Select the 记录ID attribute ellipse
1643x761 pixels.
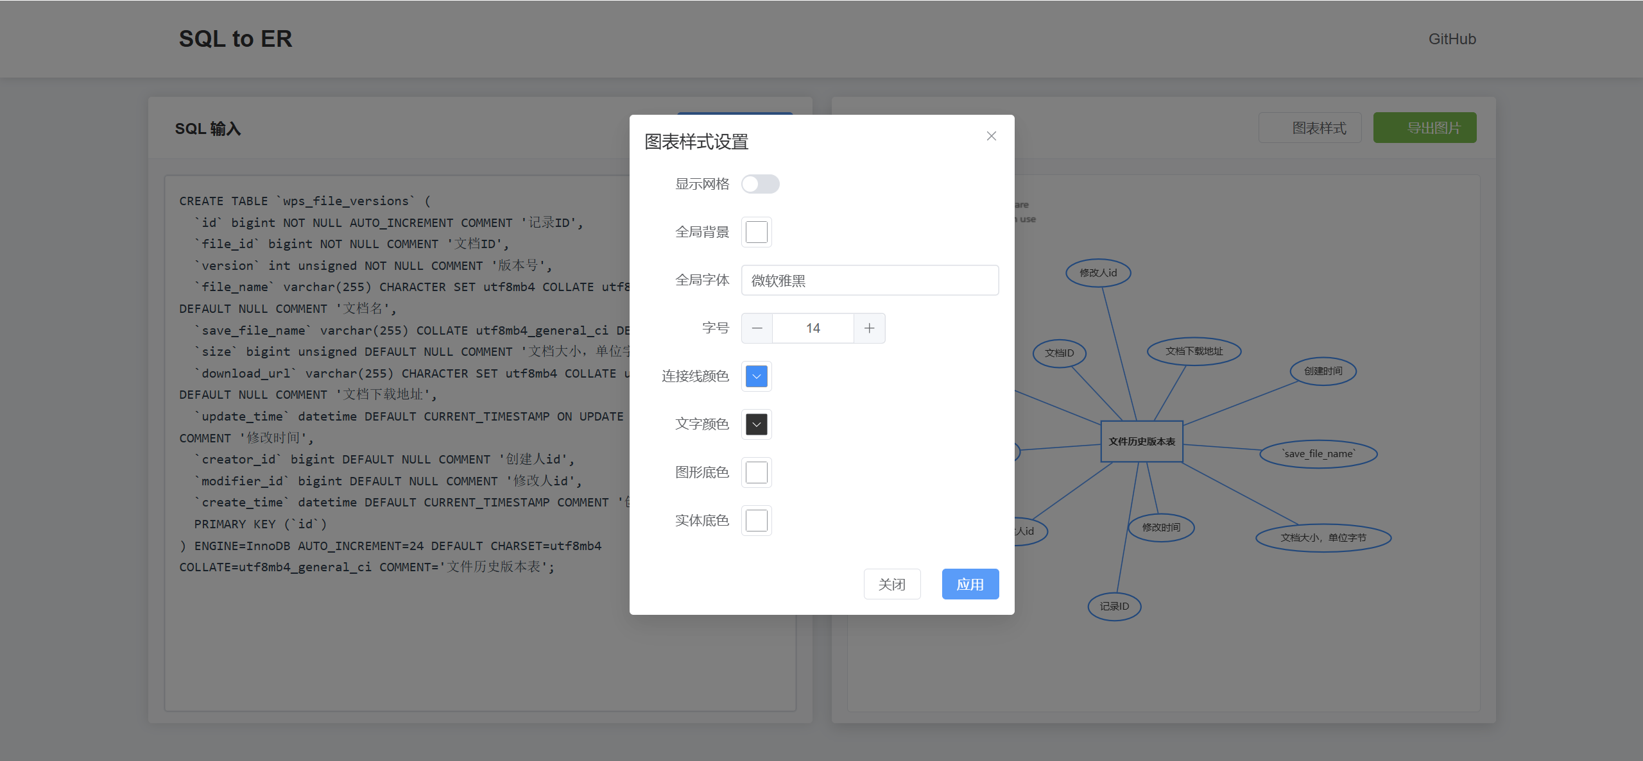click(1114, 606)
